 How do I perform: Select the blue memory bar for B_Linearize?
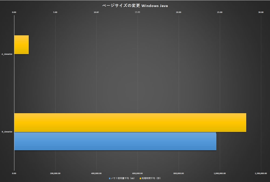(x=115, y=141)
